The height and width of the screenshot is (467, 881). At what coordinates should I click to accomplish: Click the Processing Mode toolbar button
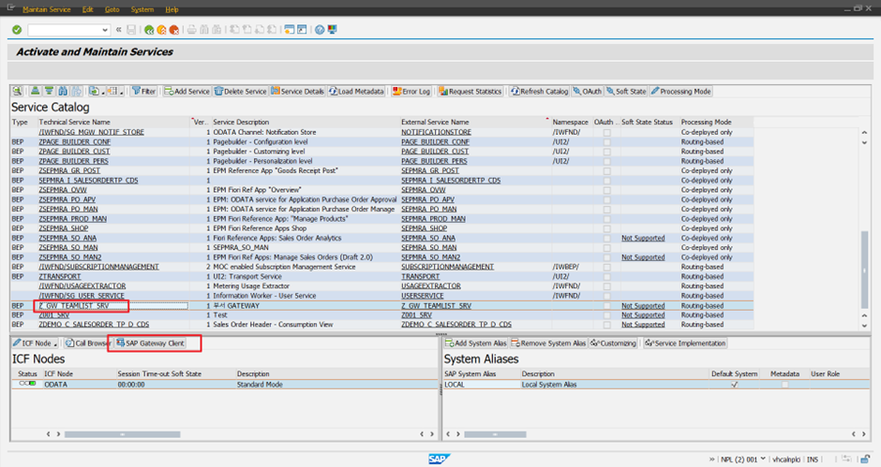click(x=681, y=91)
